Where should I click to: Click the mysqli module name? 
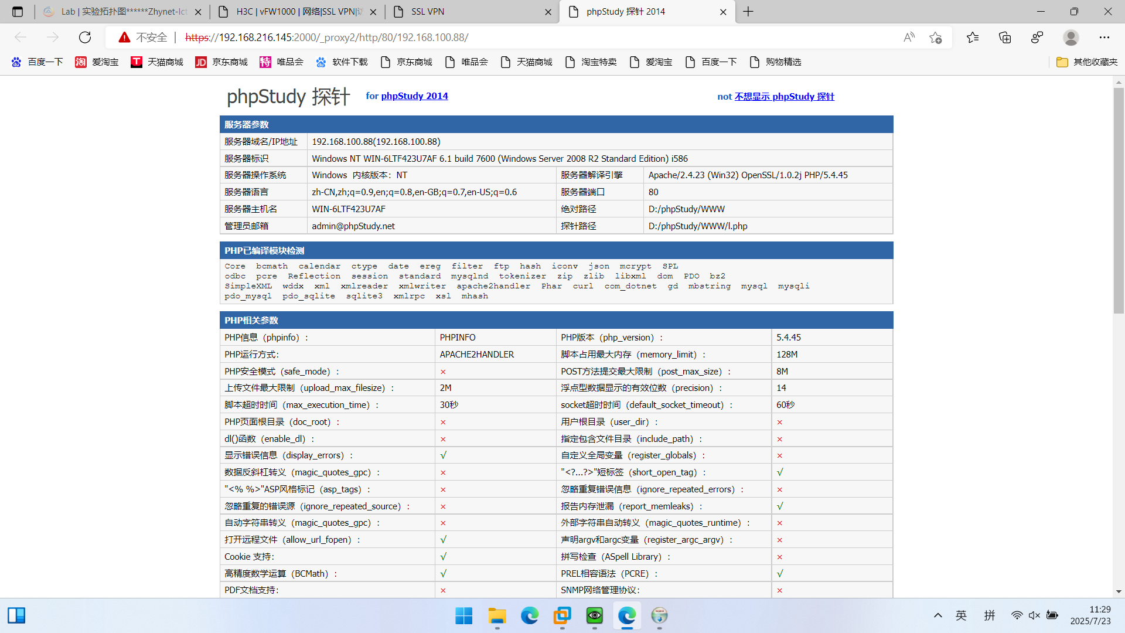coord(793,286)
